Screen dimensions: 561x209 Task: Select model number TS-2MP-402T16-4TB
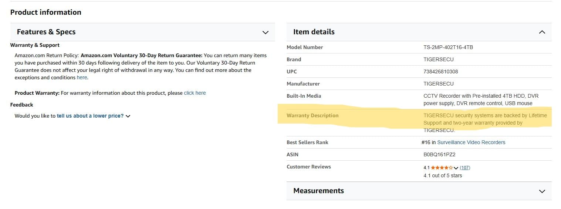coord(448,47)
